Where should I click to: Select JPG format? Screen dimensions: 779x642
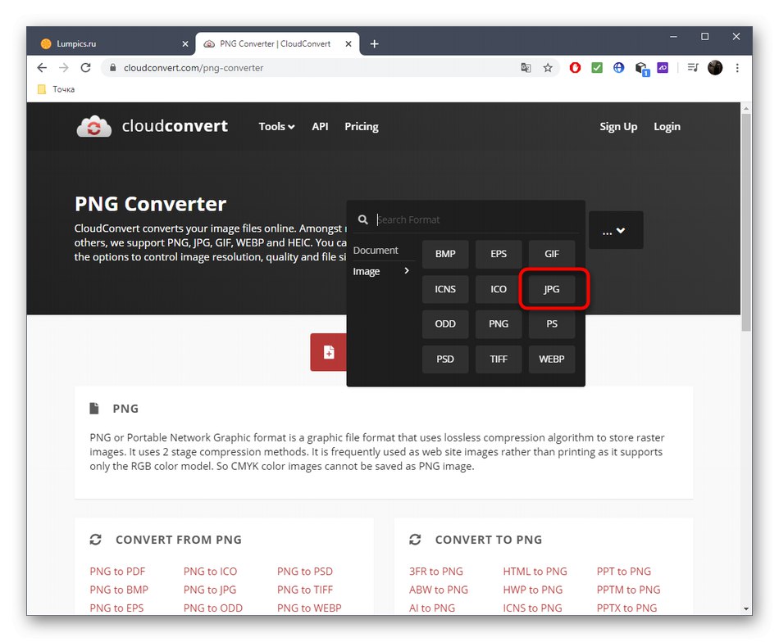pyautogui.click(x=552, y=289)
